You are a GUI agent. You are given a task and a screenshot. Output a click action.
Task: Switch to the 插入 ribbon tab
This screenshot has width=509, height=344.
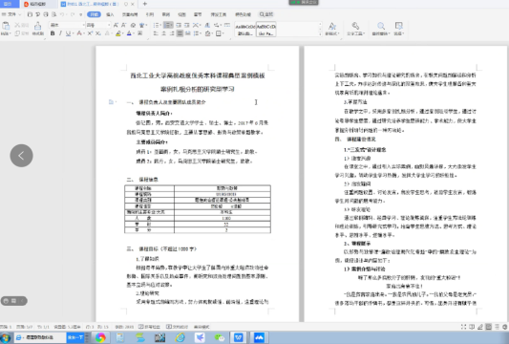(110, 14)
